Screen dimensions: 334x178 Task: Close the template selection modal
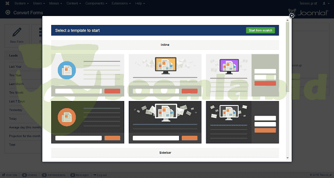tap(292, 16)
